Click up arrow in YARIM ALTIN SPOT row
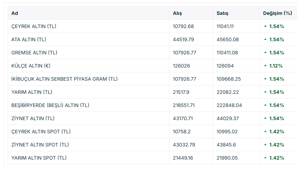 tap(265, 158)
